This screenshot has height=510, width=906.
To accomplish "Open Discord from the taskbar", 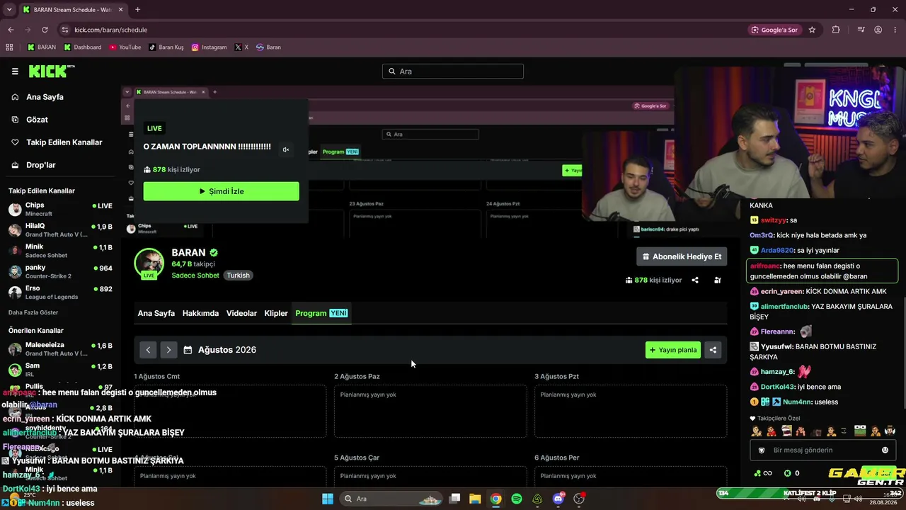I will pos(558,499).
